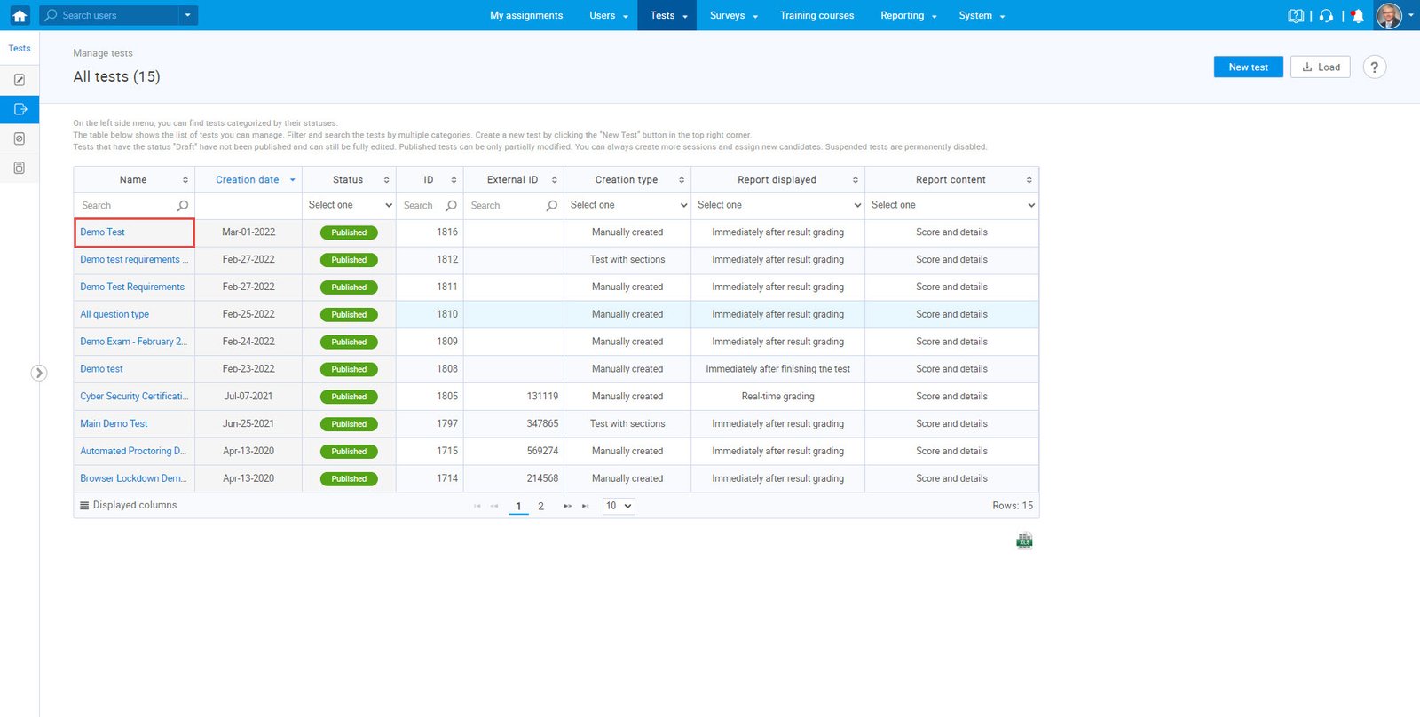Open the suspended tests sidebar icon
Screen dimensions: 1420x717
coord(20,138)
